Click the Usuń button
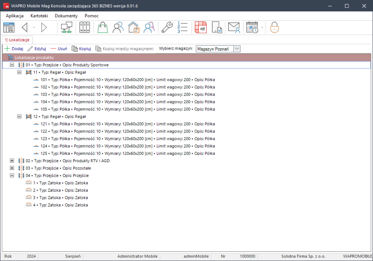The height and width of the screenshot is (261, 373). [59, 49]
